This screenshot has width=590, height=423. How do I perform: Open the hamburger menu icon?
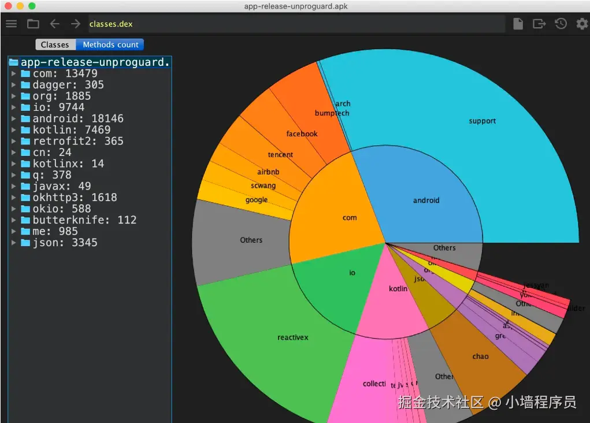[x=12, y=24]
